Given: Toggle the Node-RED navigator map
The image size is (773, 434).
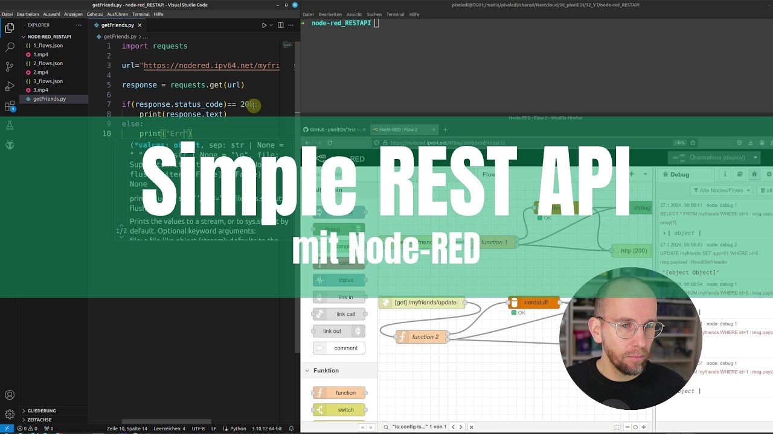Looking at the screenshot, I should (618, 427).
